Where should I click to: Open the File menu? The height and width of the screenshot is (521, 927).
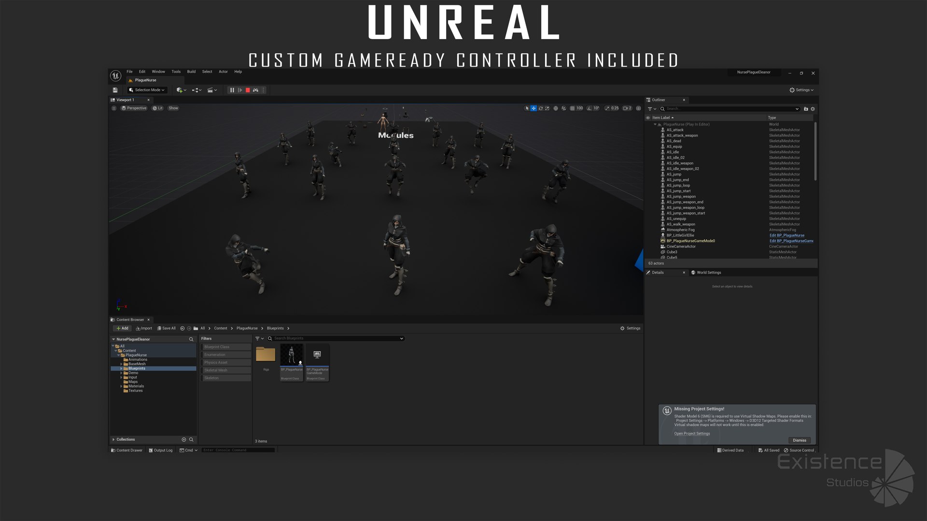129,72
